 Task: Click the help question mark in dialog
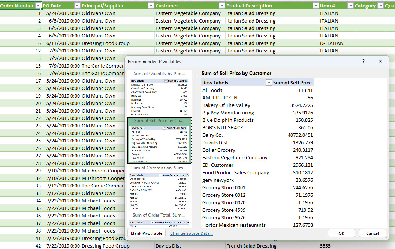click(363, 61)
